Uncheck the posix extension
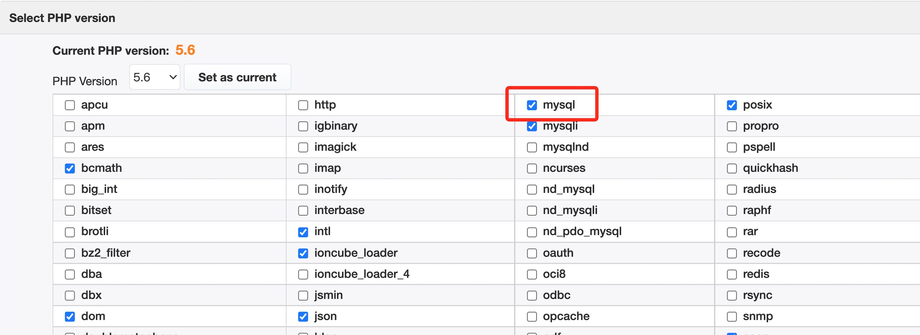 point(732,105)
